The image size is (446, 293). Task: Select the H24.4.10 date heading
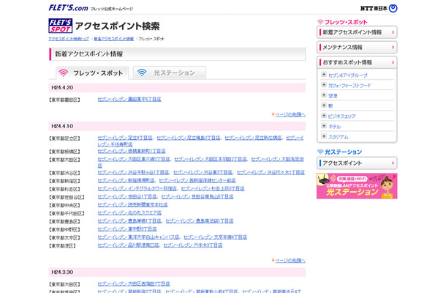point(62,126)
